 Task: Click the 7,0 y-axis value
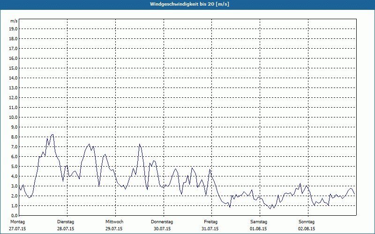coord(14,146)
